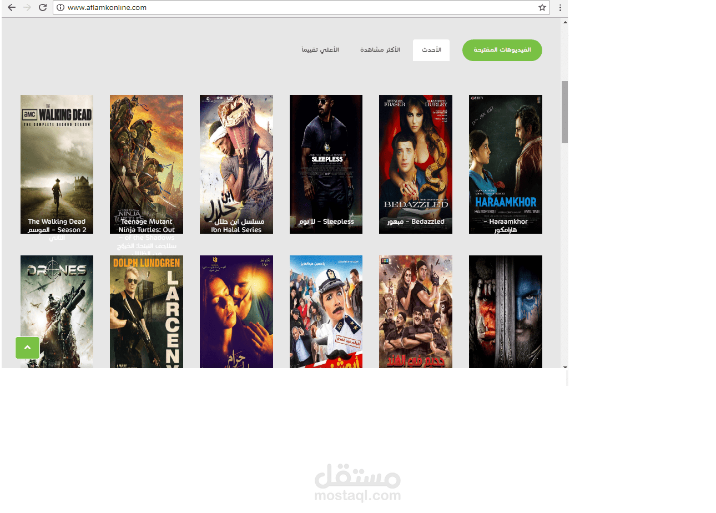716x513 pixels.
Task: Open the Ibn Halal Series poster
Action: click(x=236, y=164)
